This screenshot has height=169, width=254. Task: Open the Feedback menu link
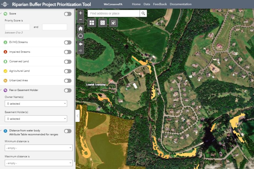160,4
